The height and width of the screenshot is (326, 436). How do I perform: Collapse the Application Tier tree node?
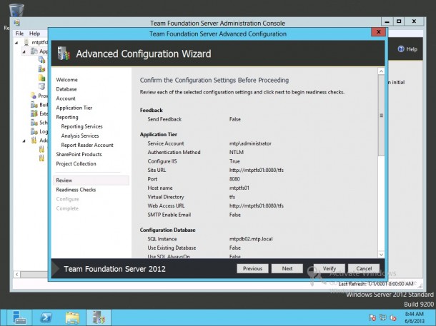click(x=24, y=51)
